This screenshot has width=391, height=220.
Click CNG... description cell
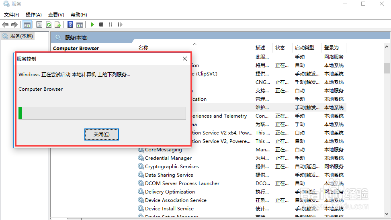pyautogui.click(x=262, y=82)
